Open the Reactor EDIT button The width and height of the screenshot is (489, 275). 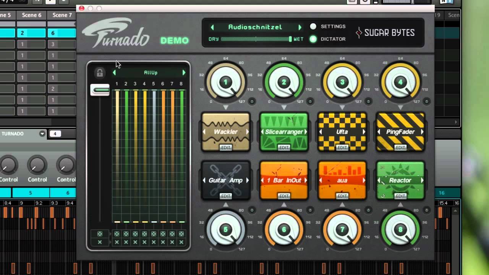(x=400, y=196)
